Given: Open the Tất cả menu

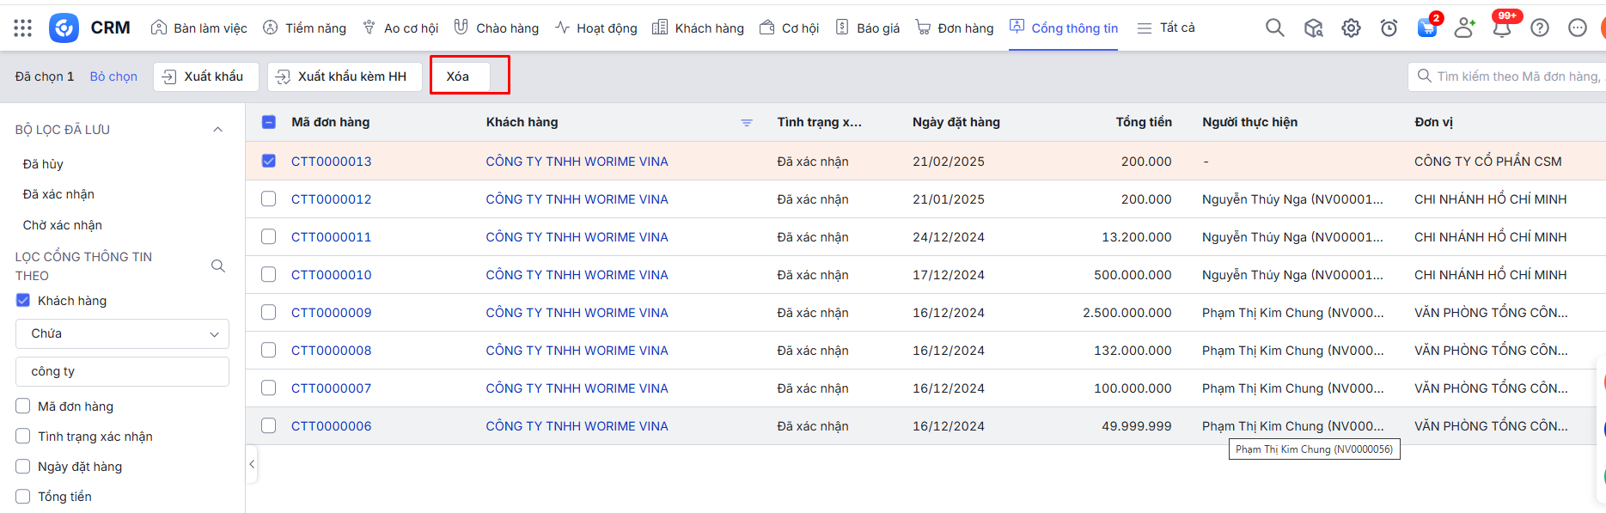Looking at the screenshot, I should tap(1166, 28).
